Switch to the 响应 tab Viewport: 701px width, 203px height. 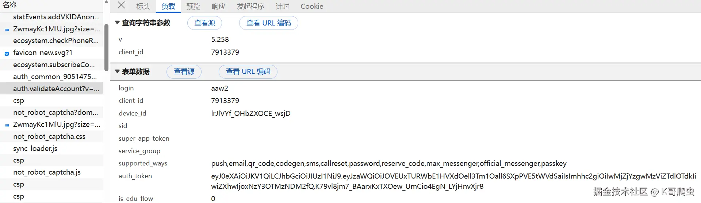point(218,6)
